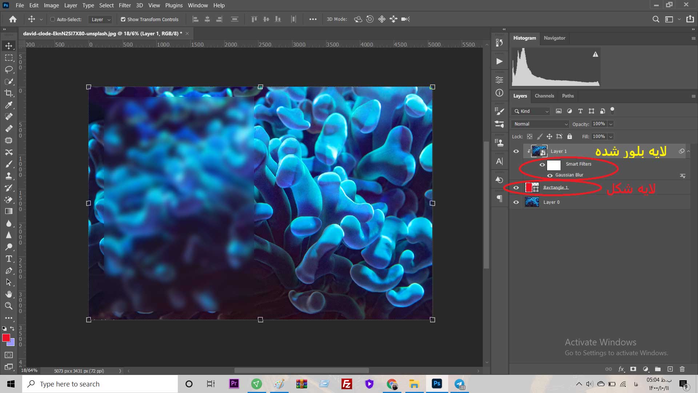Select the Horizontal Type tool
The image size is (698, 393).
9,259
